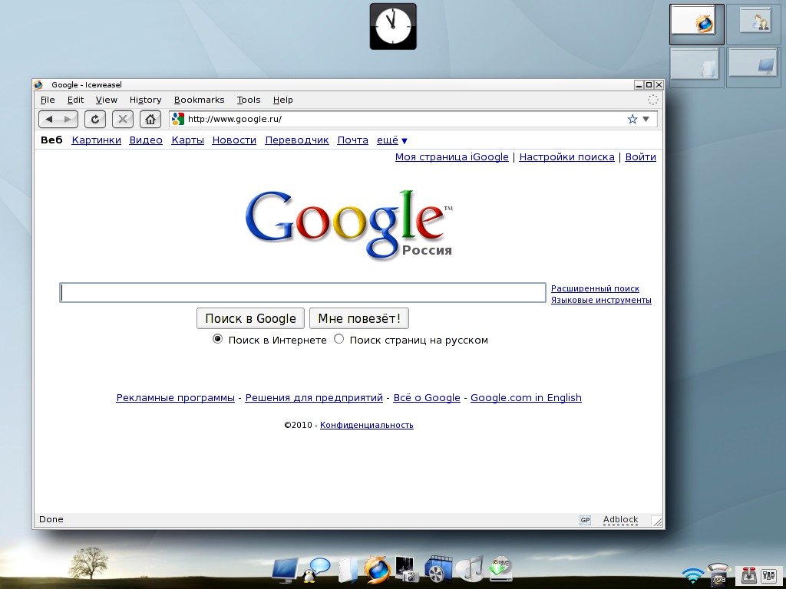Open the Adblock status bar menu
Screen dimensions: 786x589
[x=620, y=519]
